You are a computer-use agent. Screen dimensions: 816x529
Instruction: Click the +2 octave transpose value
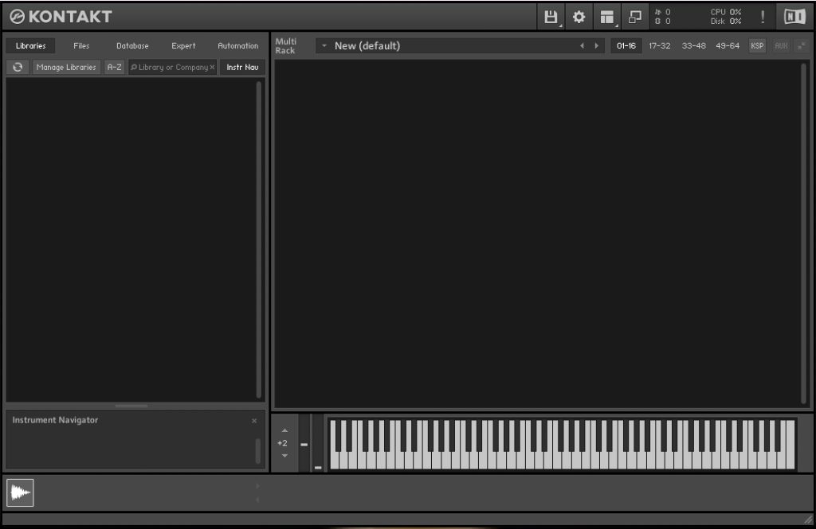[282, 443]
